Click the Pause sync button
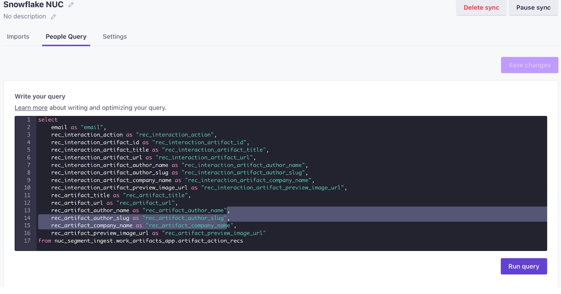This screenshot has width=561, height=294. click(533, 7)
